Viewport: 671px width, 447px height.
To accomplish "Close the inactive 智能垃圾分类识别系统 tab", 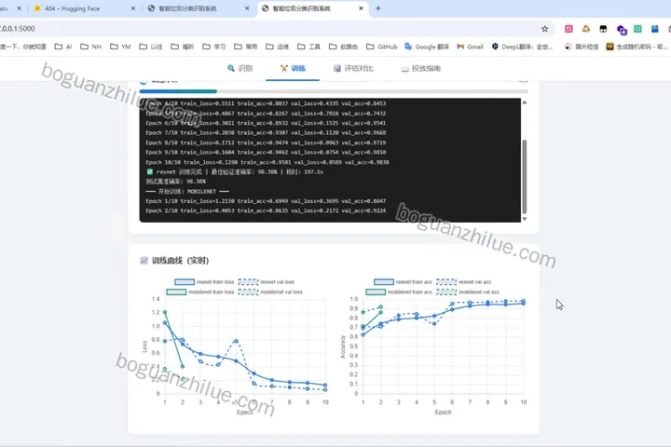I will 247,8.
